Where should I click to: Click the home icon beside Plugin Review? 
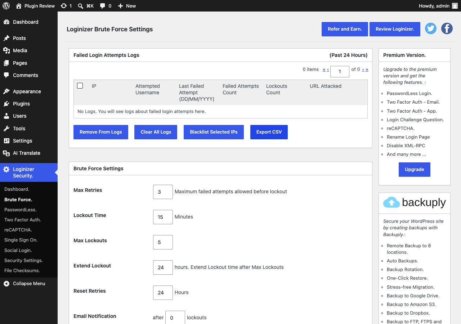[x=19, y=6]
